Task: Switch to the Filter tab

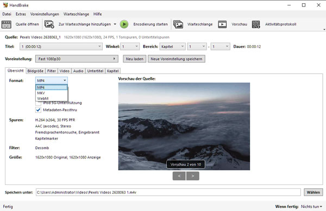Action: coord(52,71)
